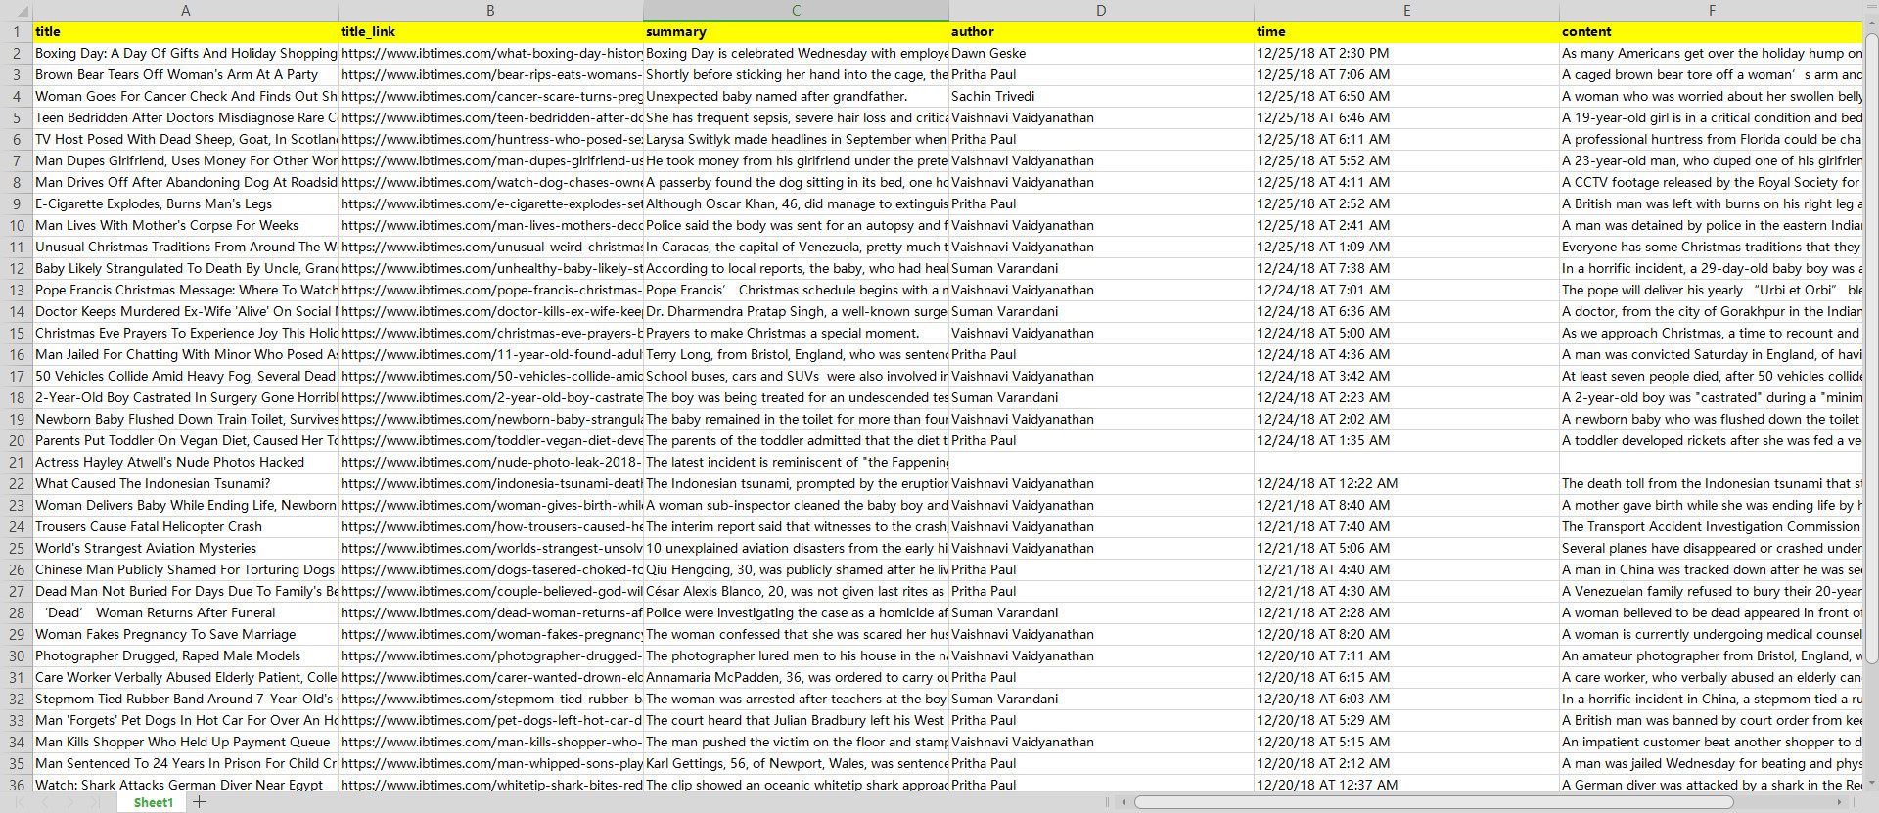Select 'The death toll from the Indonesian tsunami' cell
Screen dimensions: 1879x813
point(1712,483)
